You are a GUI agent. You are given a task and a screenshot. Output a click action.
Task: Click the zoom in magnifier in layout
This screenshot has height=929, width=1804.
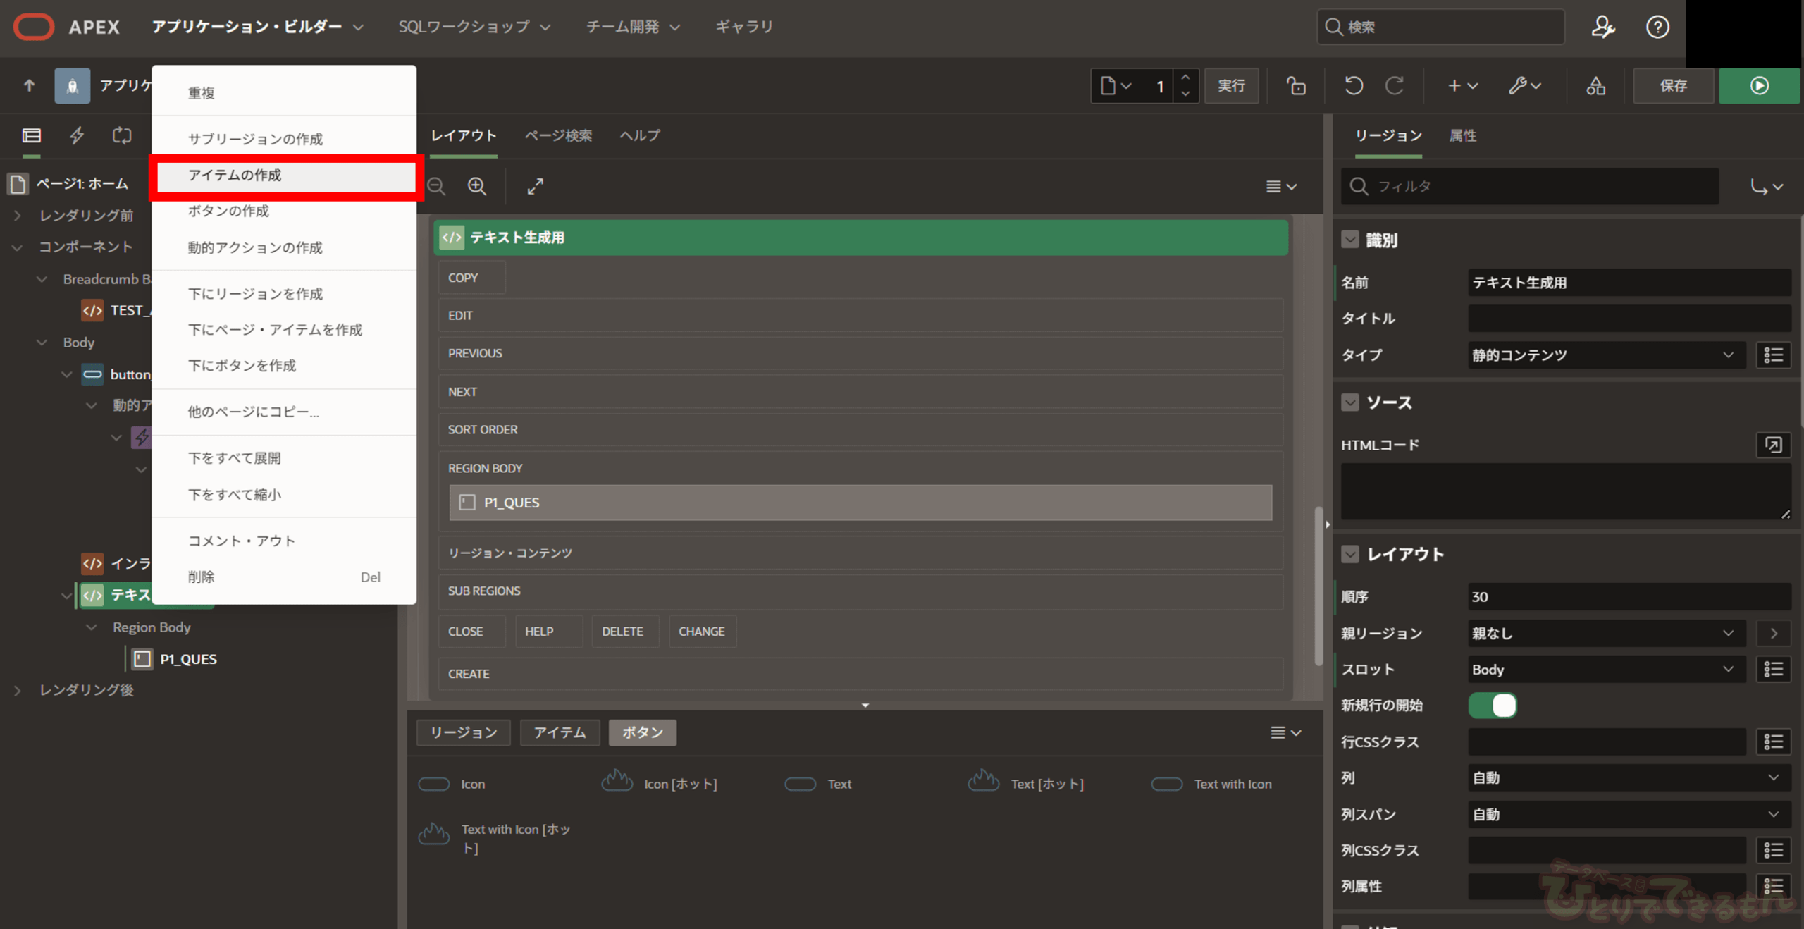click(x=477, y=186)
